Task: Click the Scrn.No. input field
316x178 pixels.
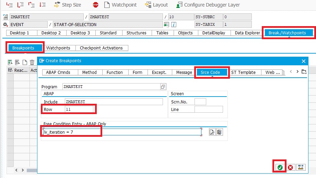Action: tap(200, 102)
